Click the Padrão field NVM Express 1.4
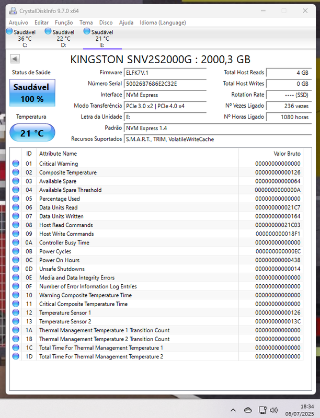 click(218, 128)
